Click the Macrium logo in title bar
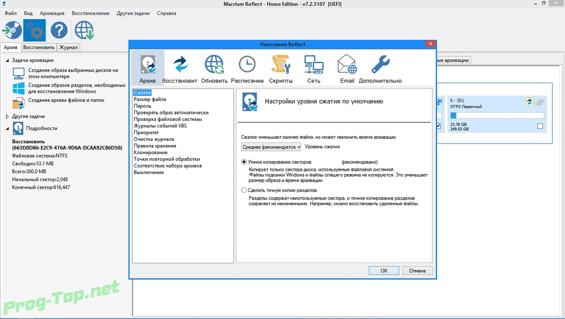This screenshot has height=319, width=565. (4, 4)
